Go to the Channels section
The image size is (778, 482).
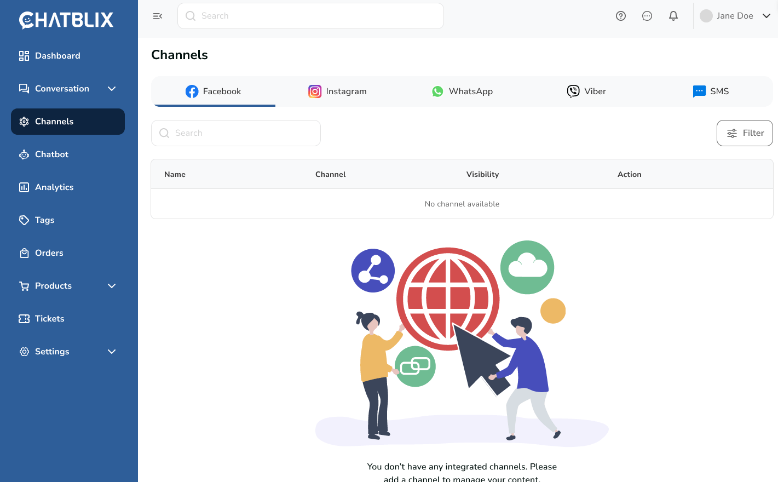click(x=55, y=121)
